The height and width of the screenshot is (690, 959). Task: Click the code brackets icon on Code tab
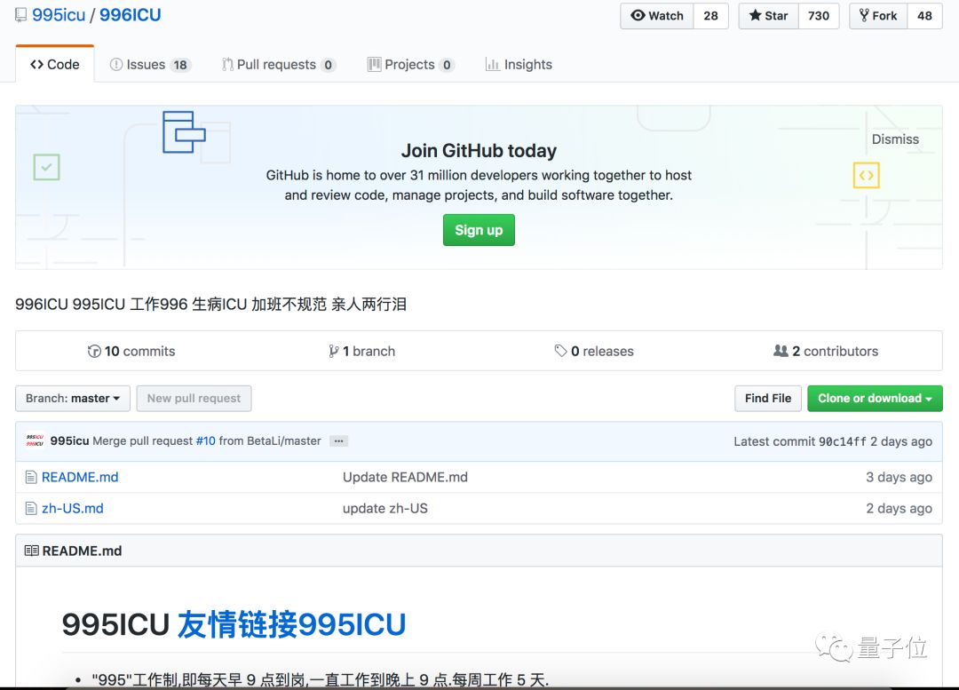(x=36, y=64)
